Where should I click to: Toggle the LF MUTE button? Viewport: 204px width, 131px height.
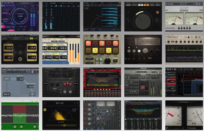tap(88, 43)
